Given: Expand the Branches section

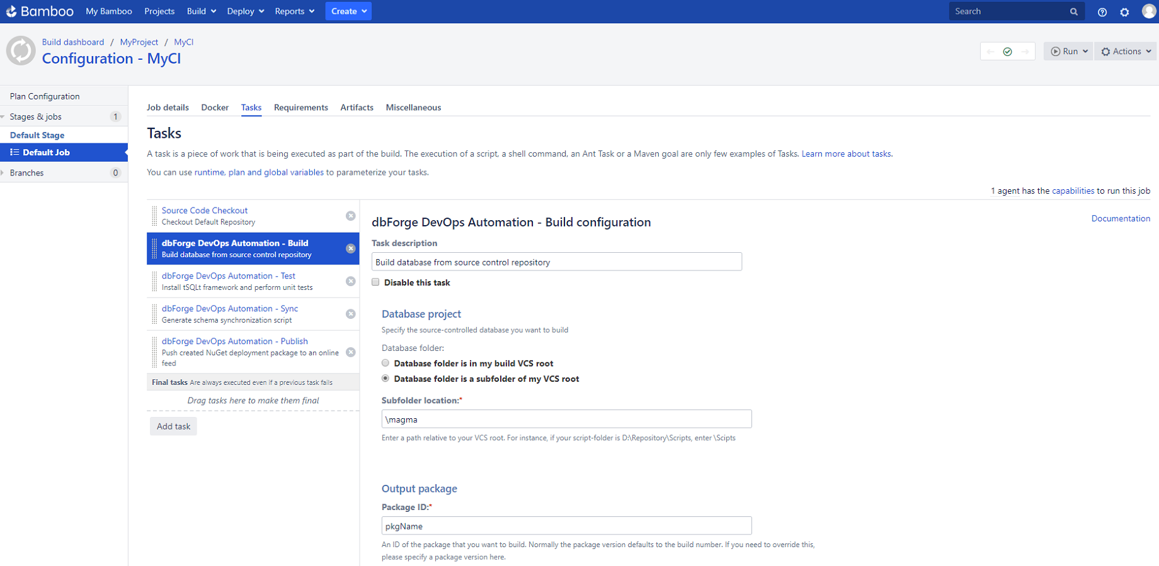Looking at the screenshot, I should tap(3, 173).
